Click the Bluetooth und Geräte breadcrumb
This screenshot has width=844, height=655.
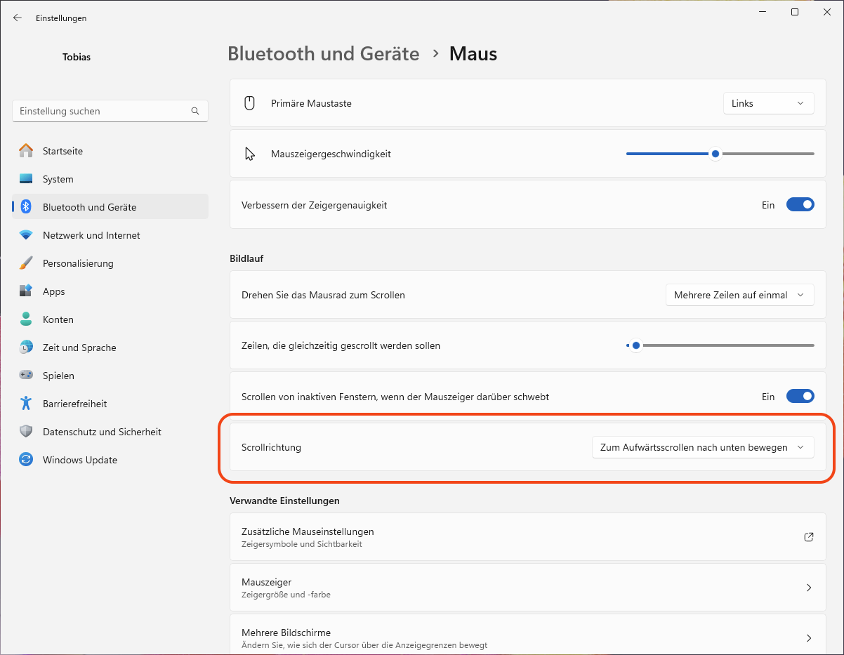tap(324, 54)
